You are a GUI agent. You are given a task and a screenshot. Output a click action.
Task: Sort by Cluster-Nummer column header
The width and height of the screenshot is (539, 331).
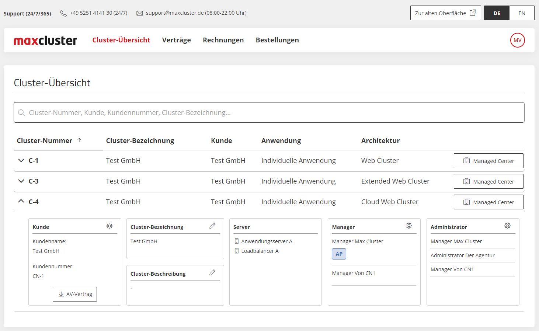point(45,140)
